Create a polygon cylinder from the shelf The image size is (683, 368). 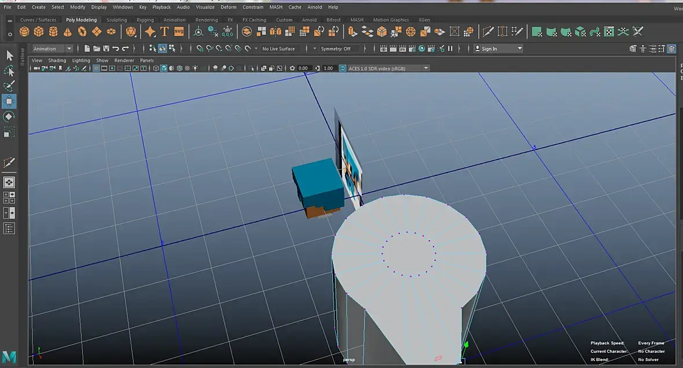pyautogui.click(x=53, y=32)
